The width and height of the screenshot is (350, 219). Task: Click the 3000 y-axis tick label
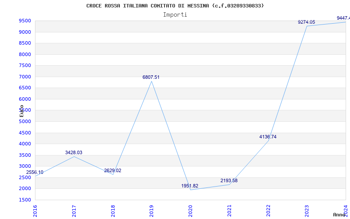[25, 166]
